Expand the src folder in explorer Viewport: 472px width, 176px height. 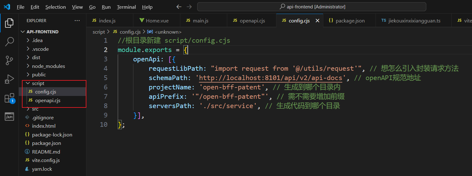click(x=35, y=109)
